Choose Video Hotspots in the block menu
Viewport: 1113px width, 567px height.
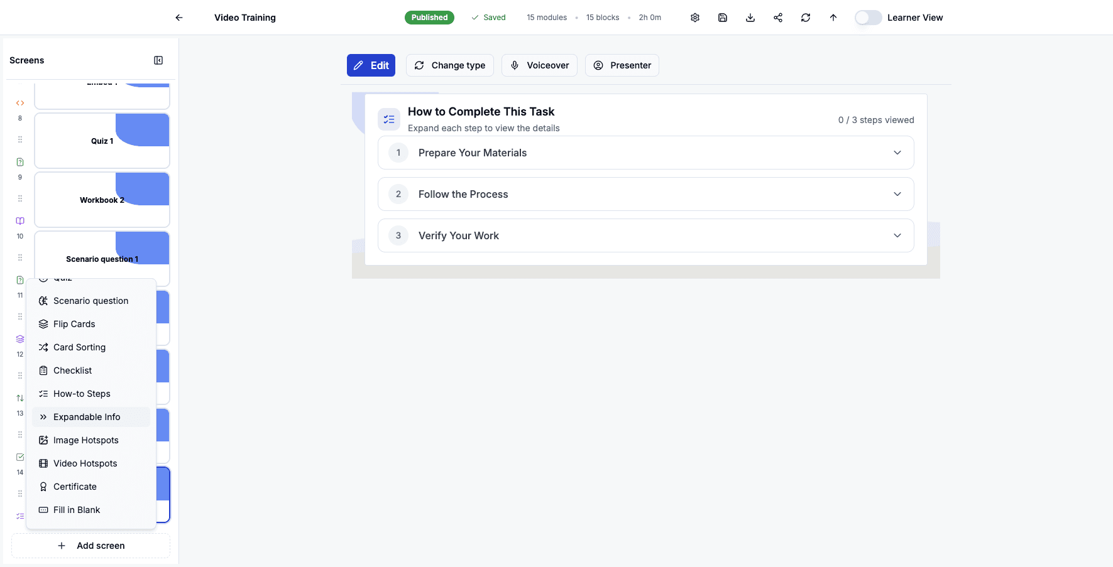point(85,463)
